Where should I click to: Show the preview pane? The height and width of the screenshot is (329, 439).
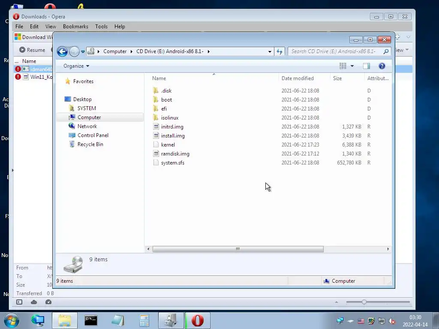coord(367,66)
